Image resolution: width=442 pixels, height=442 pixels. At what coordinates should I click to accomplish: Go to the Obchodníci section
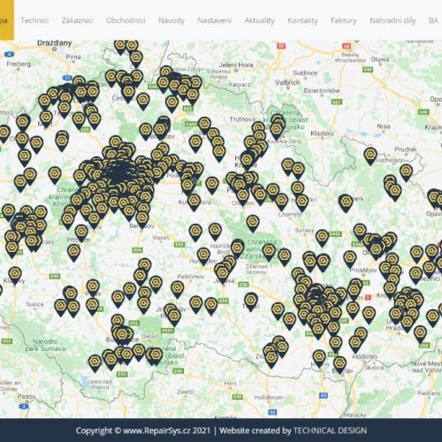click(x=126, y=20)
